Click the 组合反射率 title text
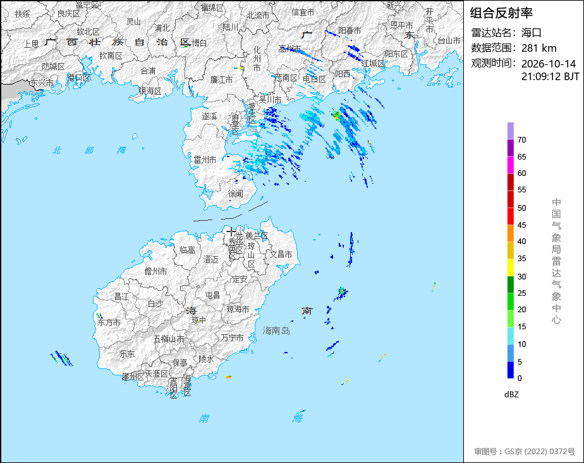This screenshot has width=584, height=463. 501,13
